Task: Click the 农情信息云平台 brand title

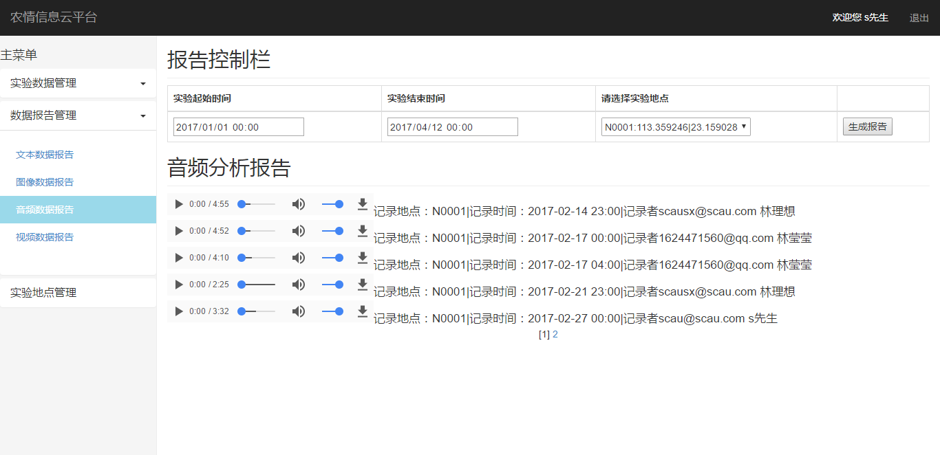Action: [54, 17]
